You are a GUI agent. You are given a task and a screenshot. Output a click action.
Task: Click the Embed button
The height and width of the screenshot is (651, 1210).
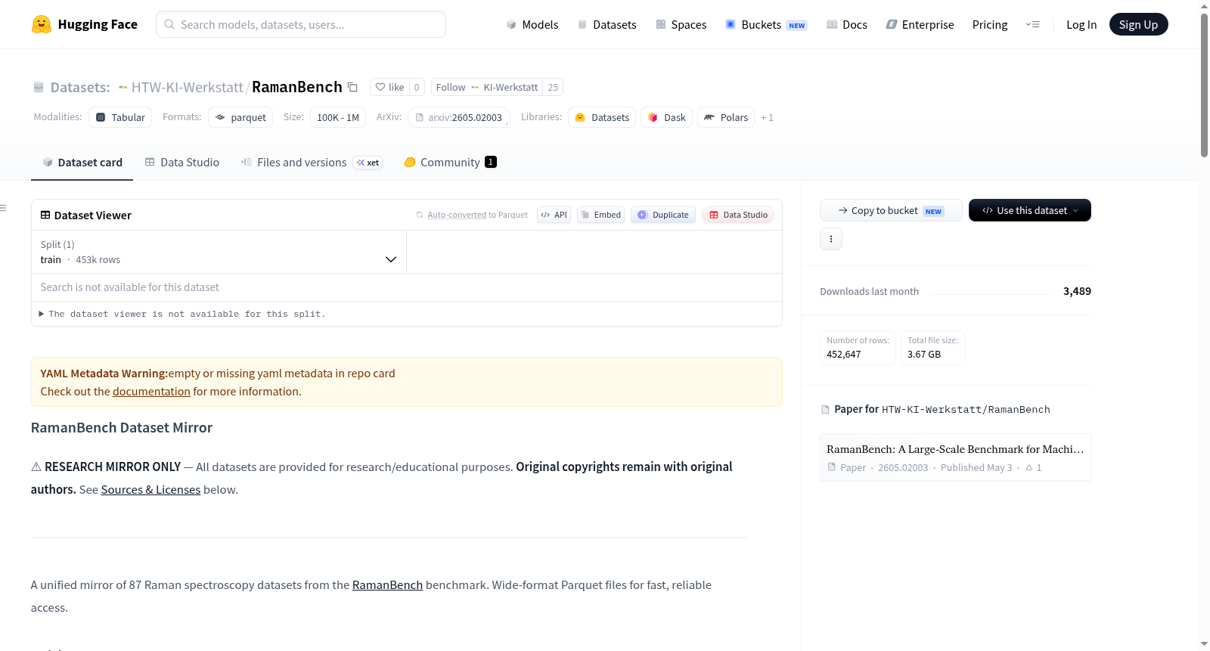(601, 215)
